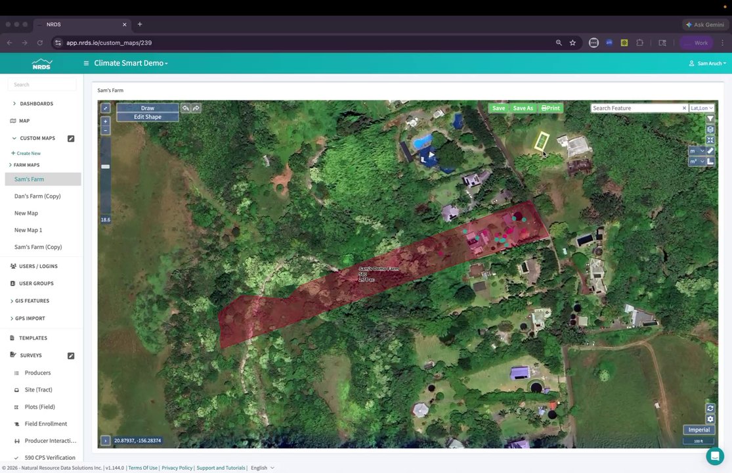
Task: Save the map with the Save button
Action: 498,108
